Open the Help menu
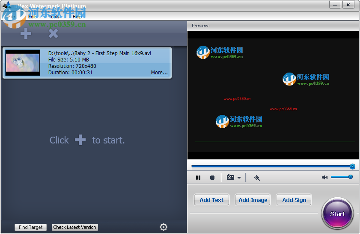The height and width of the screenshot is (234, 360). 77,17
